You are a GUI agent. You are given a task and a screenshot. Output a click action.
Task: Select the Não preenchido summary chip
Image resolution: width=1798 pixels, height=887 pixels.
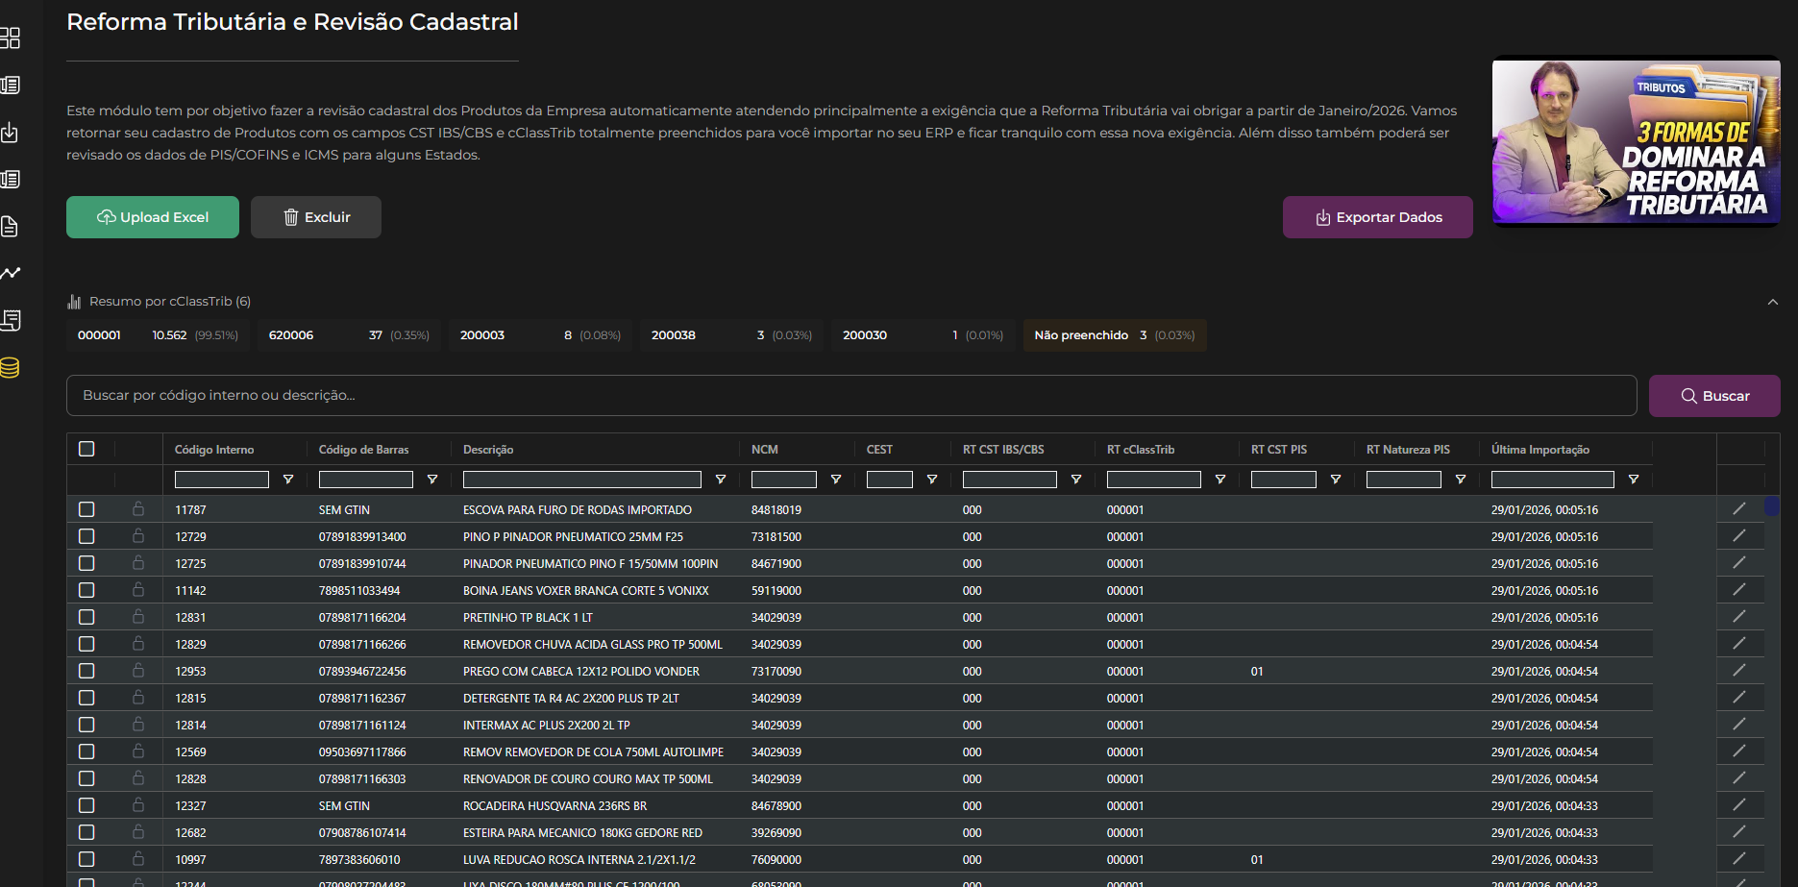[x=1114, y=335]
